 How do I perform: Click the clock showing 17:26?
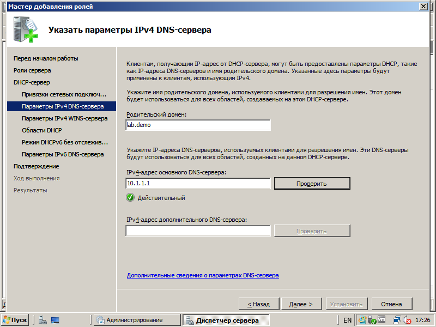click(x=423, y=320)
